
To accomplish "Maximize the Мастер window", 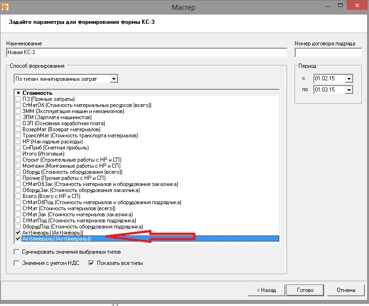I will tap(340, 5).
